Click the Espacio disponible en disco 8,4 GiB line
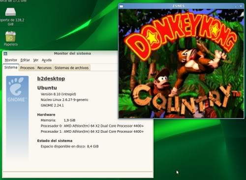Image resolution: width=246 pixels, height=180 pixels. [x=69, y=147]
